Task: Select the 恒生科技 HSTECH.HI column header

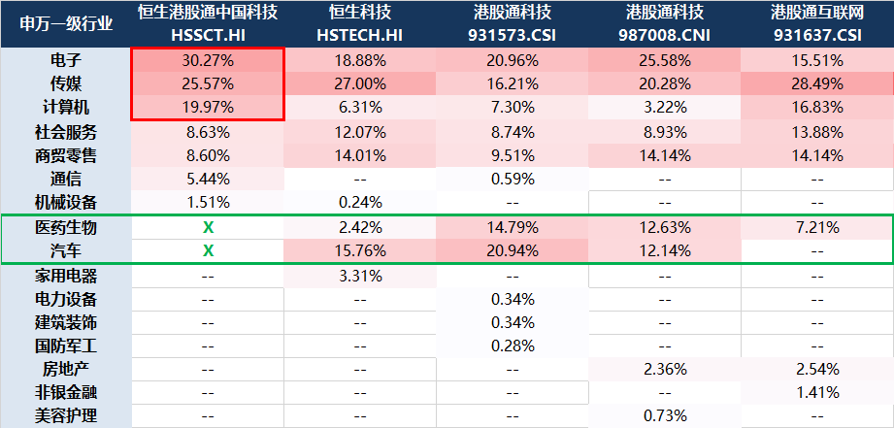Action: coord(360,23)
